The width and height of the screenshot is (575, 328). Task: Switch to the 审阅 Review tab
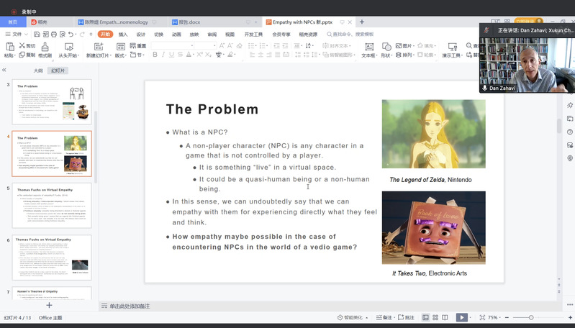(212, 34)
